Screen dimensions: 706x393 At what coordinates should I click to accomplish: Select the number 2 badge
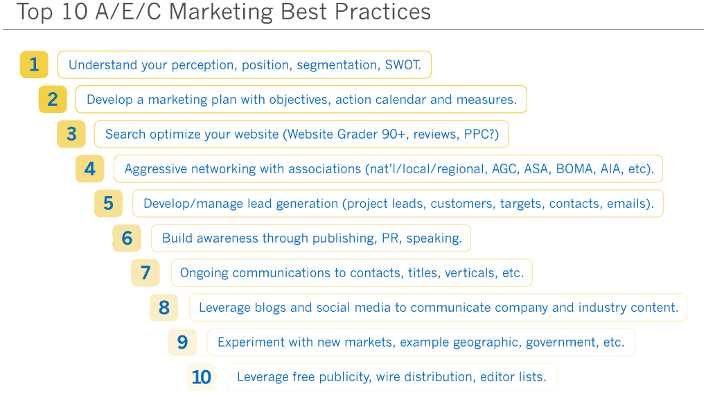click(53, 99)
